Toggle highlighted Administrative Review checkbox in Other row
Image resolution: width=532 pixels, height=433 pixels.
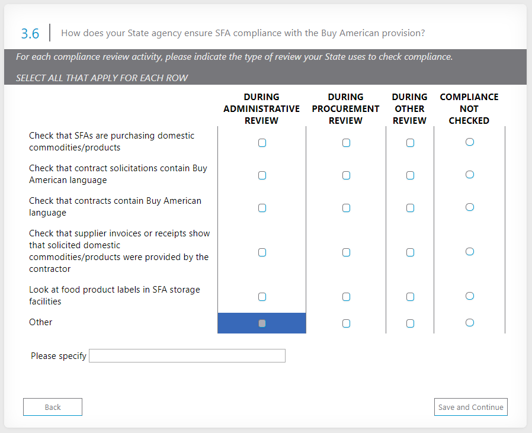[x=262, y=323]
